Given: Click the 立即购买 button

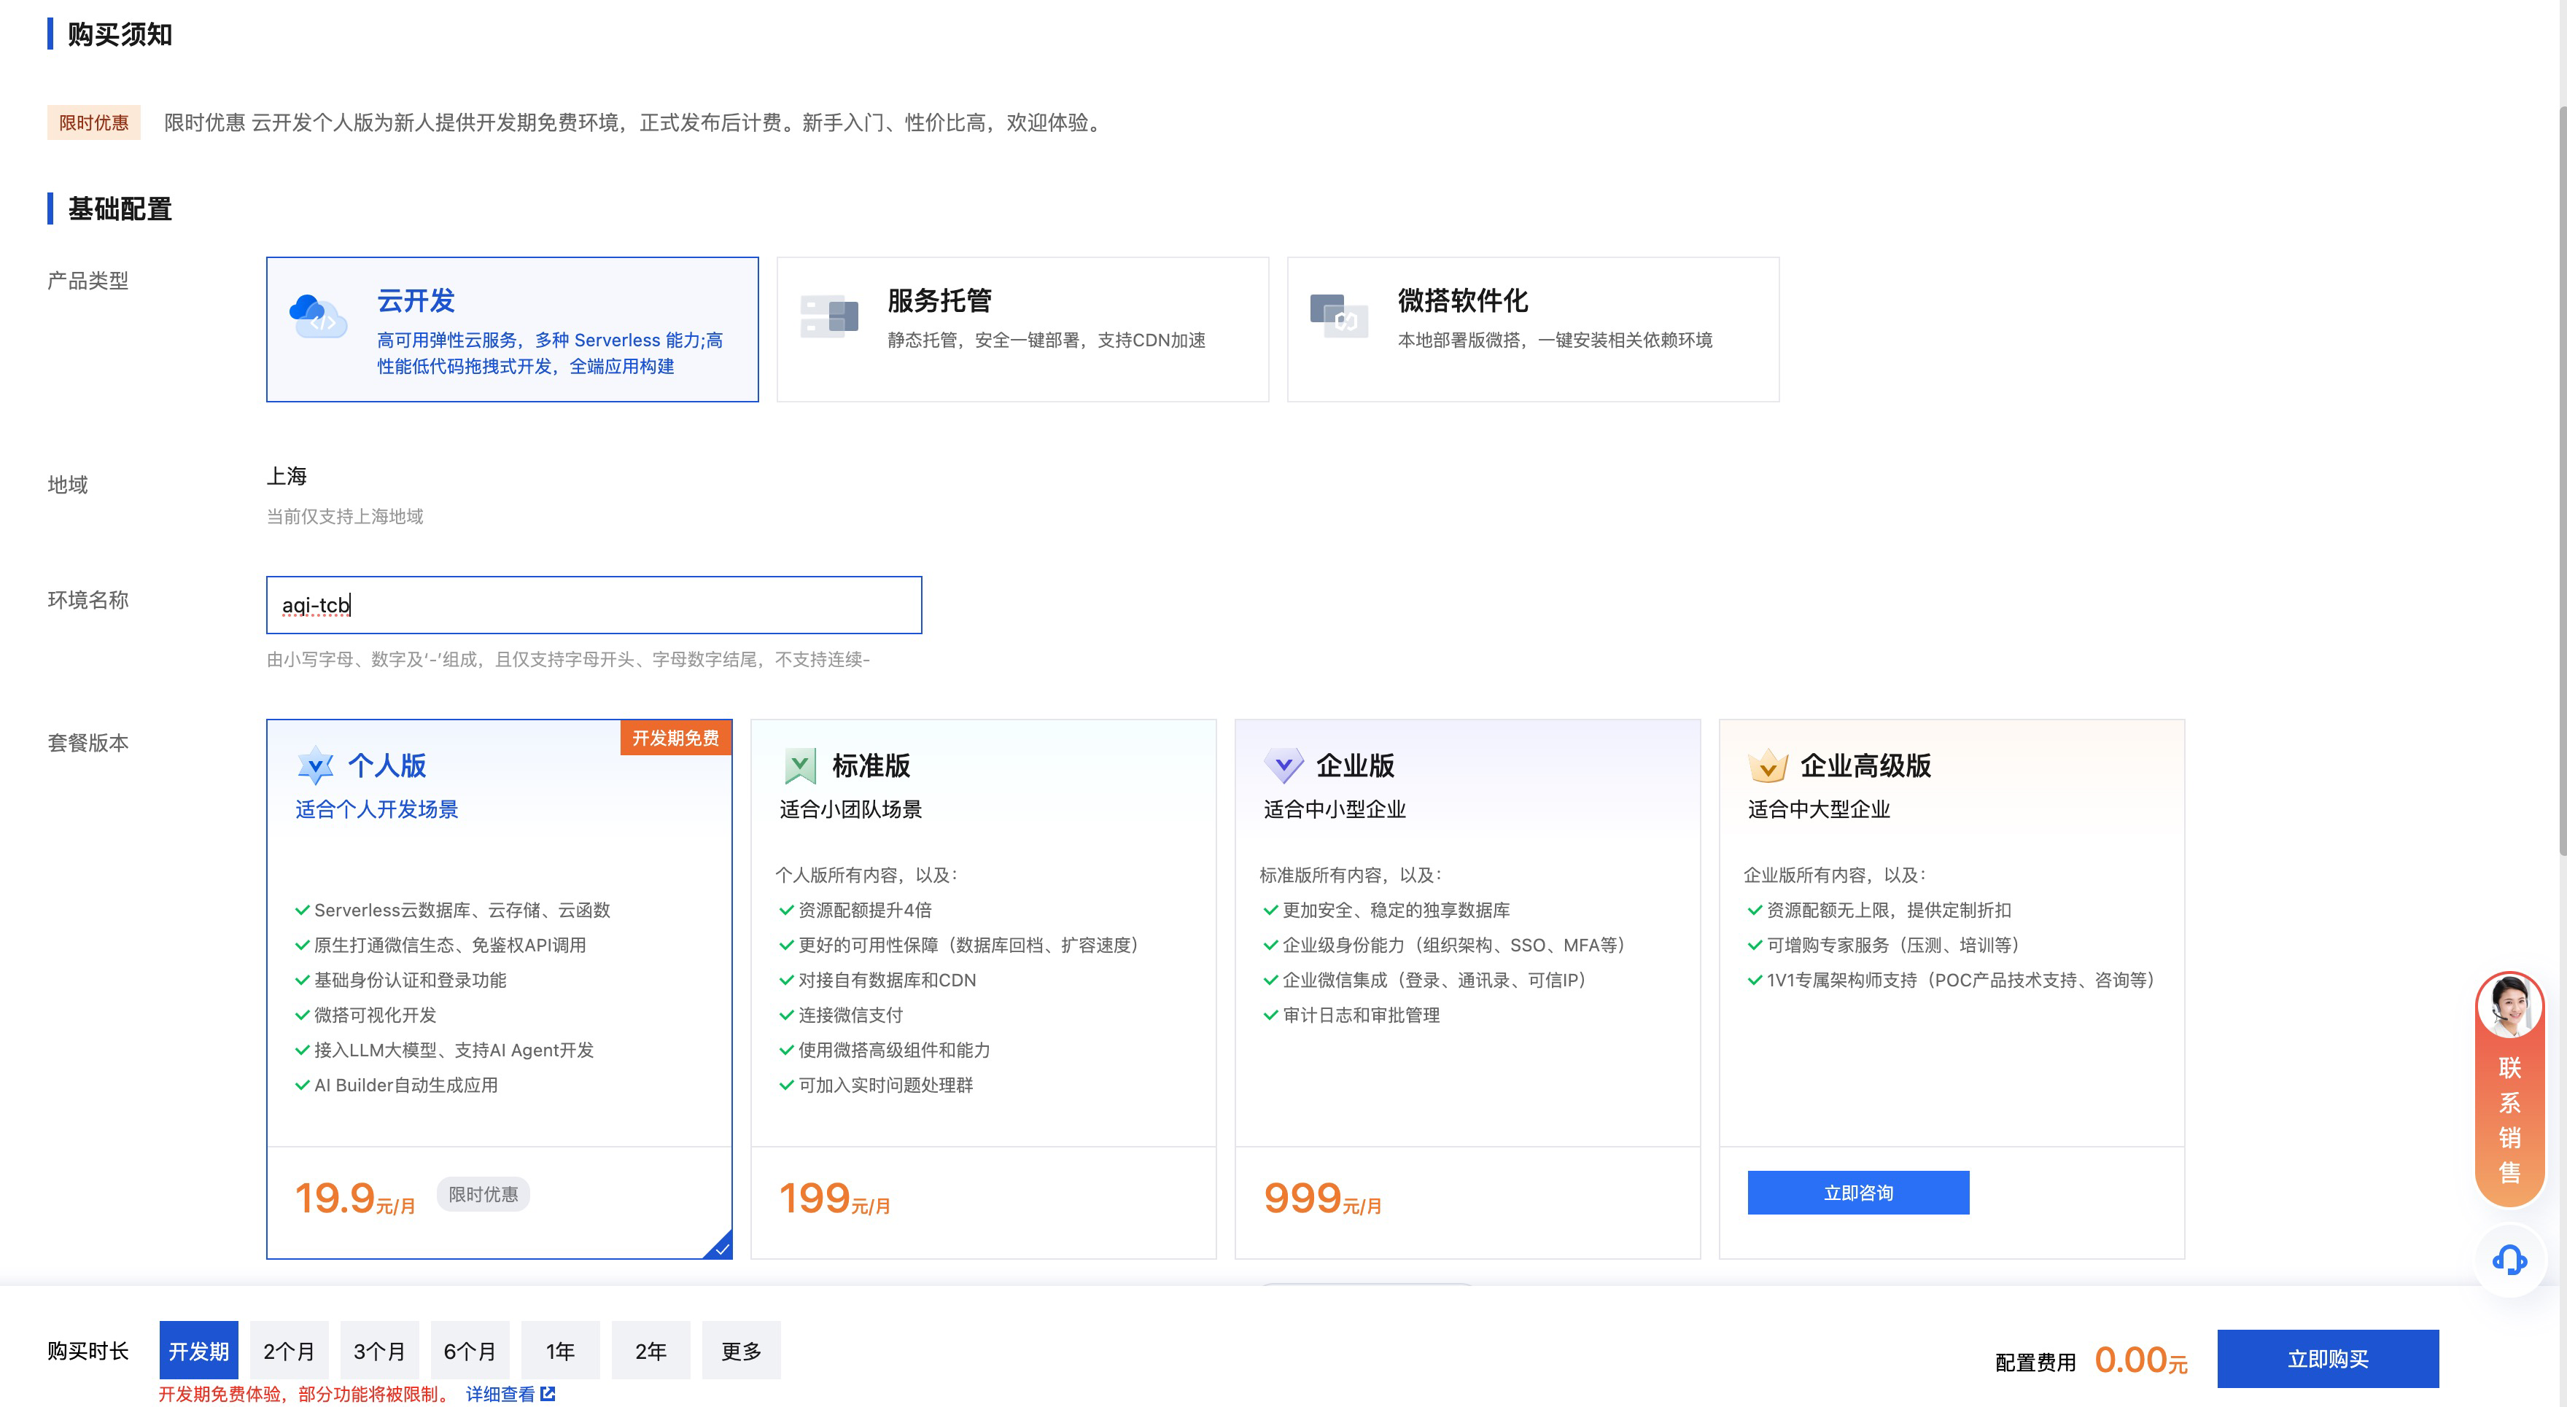Looking at the screenshot, I should [x=2328, y=1358].
